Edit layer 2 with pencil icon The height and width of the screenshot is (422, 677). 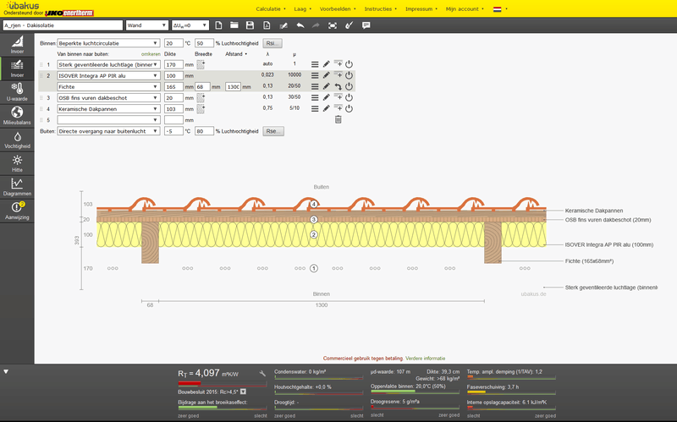pos(327,75)
